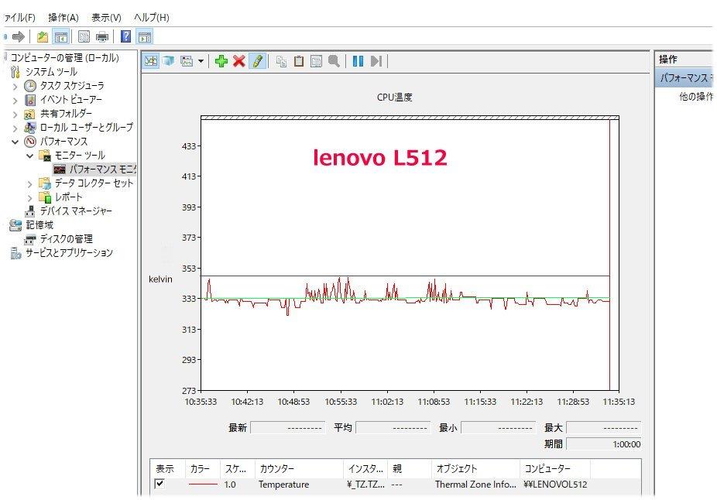Image resolution: width=717 pixels, height=500 pixels.
Task: Click the ¥¥LENOVOL512 computer cell
Action: (555, 484)
